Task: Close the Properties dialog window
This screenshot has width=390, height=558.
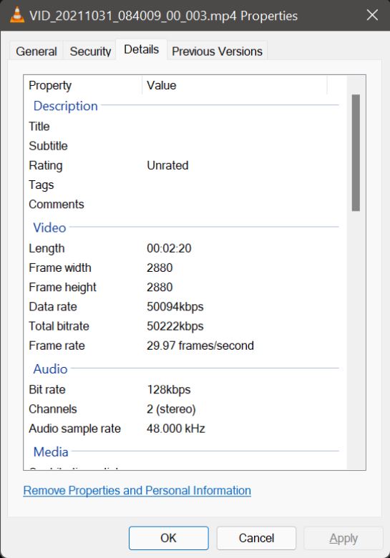Action: (372, 15)
